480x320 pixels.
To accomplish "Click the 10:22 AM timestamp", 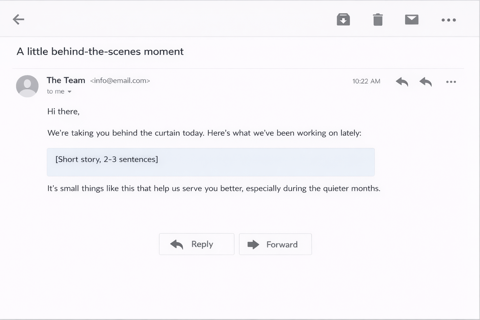I will pos(366,81).
